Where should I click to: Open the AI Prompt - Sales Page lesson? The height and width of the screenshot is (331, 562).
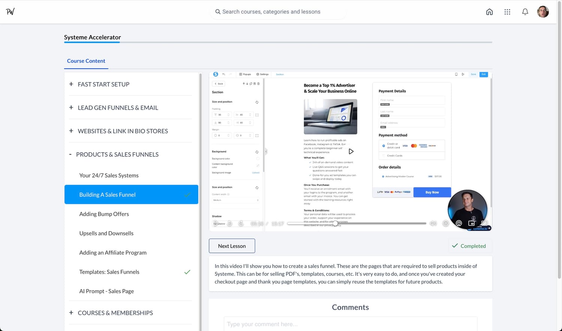[131, 291]
